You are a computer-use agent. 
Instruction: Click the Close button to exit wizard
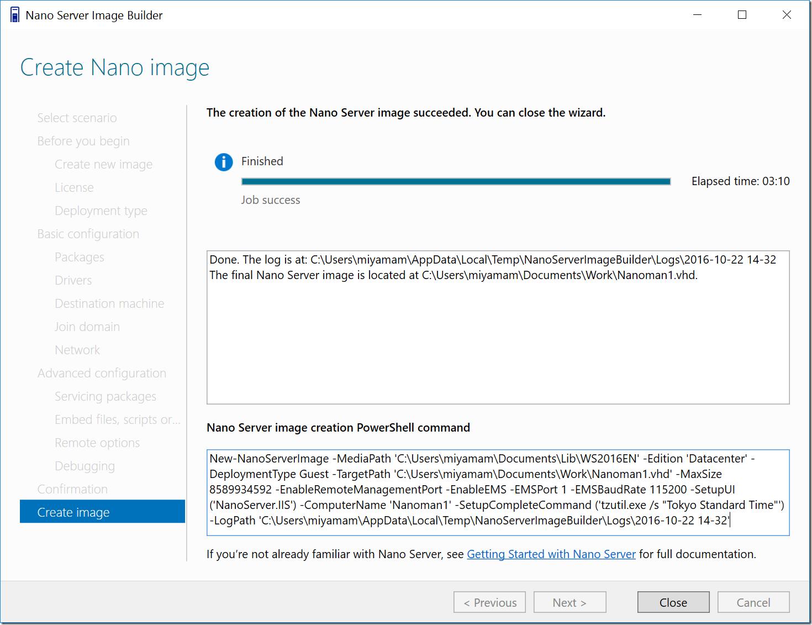[x=673, y=602]
